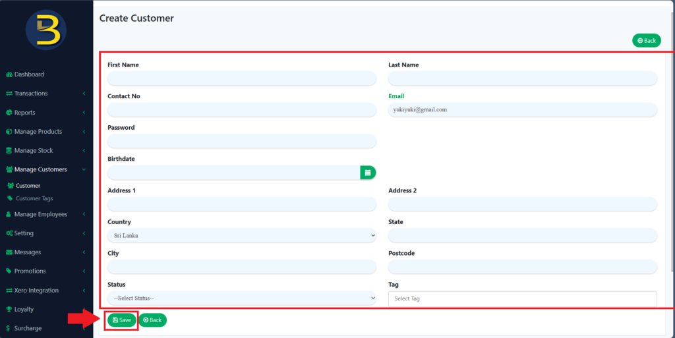Open the Select Status dropdown

pyautogui.click(x=241, y=298)
